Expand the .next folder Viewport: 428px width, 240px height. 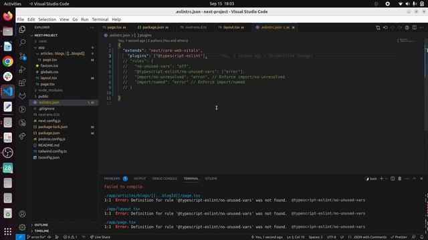[43, 41]
